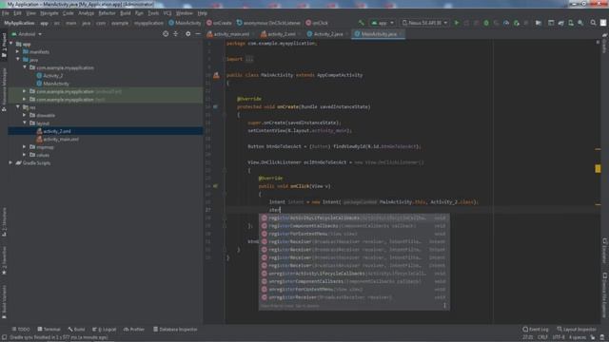
Task: Expand the values folder
Action: [25, 155]
